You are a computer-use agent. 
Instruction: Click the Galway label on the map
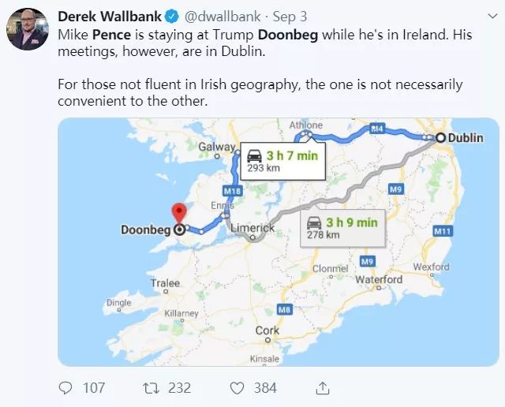click(217, 147)
